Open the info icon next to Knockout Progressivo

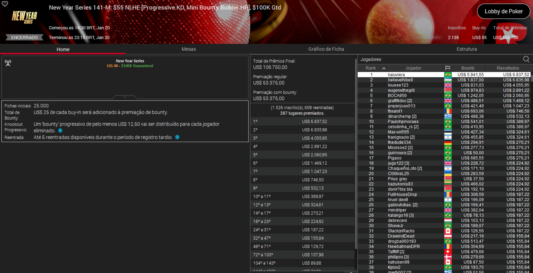tap(60, 131)
